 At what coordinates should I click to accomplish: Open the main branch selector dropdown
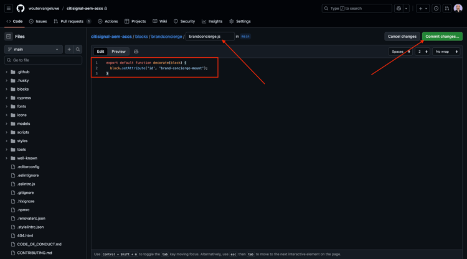point(34,49)
